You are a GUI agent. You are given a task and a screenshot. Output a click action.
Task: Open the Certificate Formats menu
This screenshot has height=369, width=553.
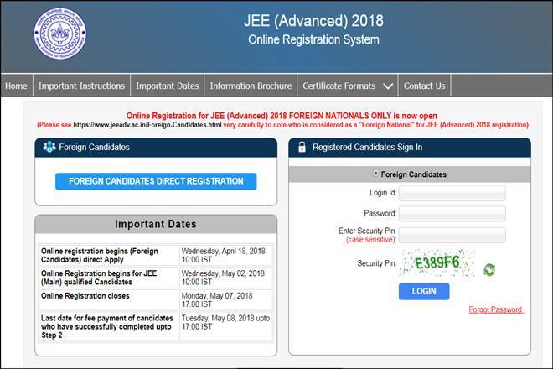(348, 86)
